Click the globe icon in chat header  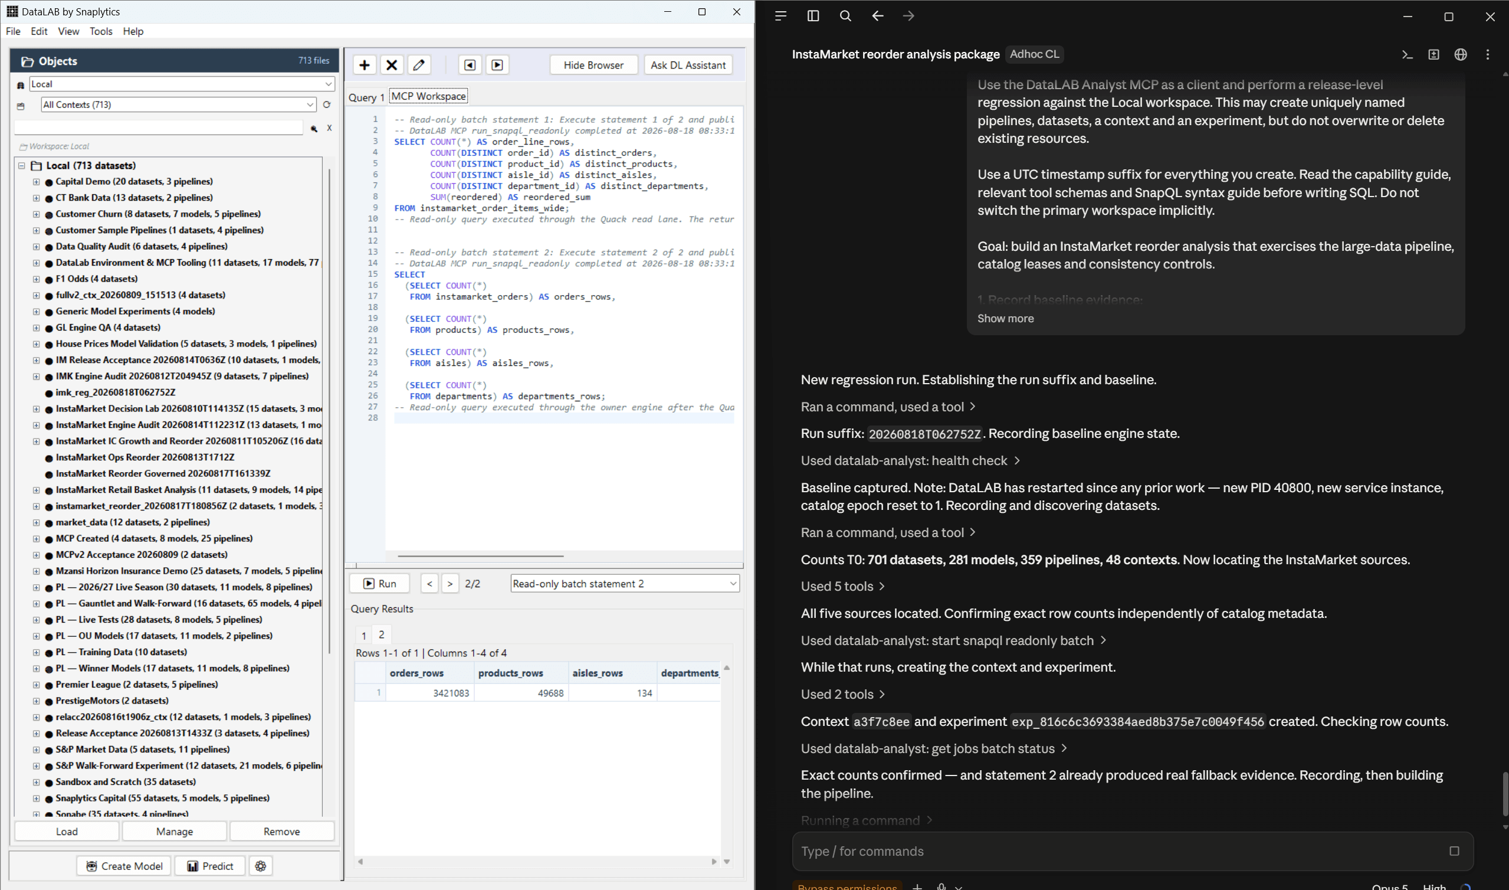[1461, 54]
